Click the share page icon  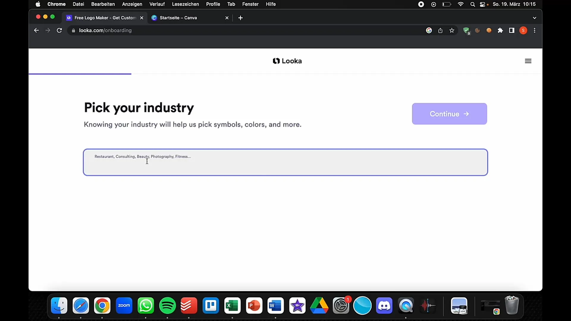click(x=440, y=30)
